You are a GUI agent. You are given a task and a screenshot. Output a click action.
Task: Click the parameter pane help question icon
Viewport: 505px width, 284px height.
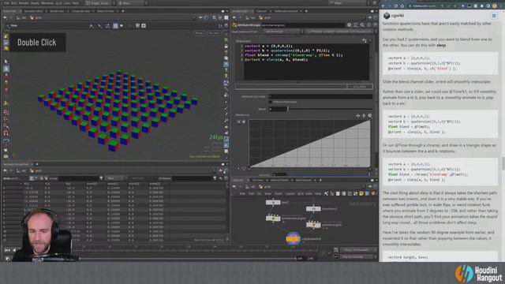tap(376, 24)
